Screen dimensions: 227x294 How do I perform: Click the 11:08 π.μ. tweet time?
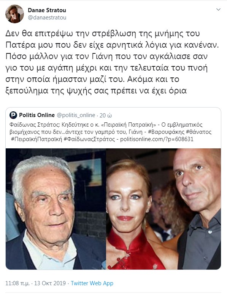click(x=17, y=283)
